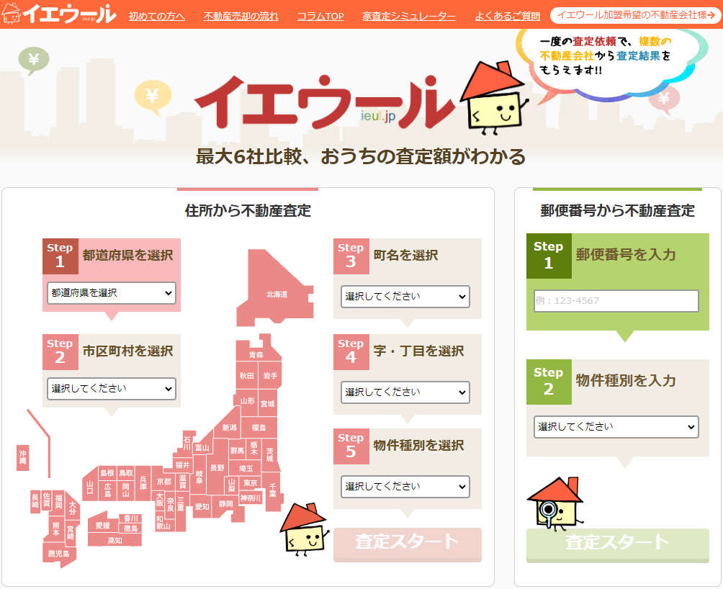Pick 鹿児島 on the map
723x589 pixels.
click(58, 554)
